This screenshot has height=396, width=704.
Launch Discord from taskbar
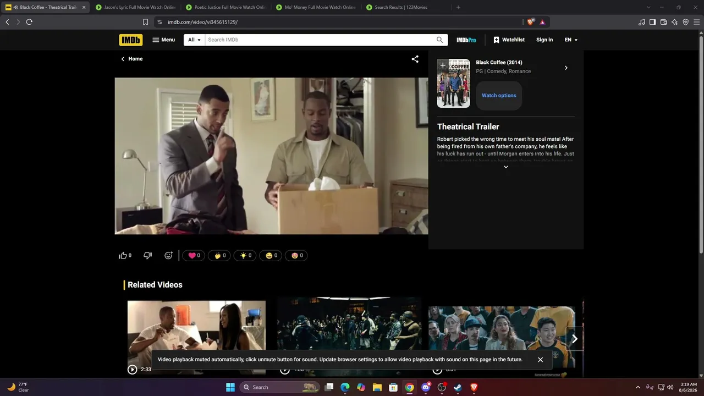pyautogui.click(x=426, y=387)
